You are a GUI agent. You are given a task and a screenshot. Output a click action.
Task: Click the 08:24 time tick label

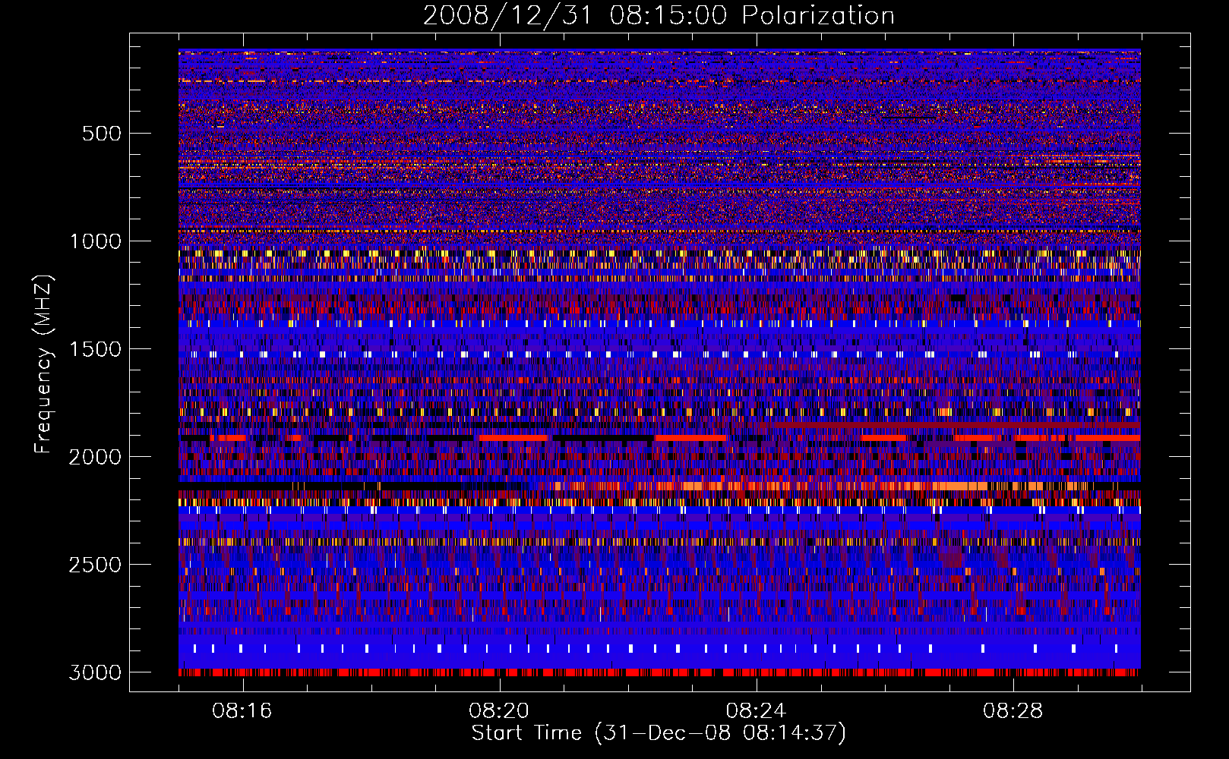point(756,711)
